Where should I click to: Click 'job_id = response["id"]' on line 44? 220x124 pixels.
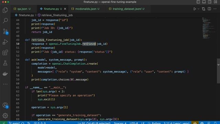(49, 20)
